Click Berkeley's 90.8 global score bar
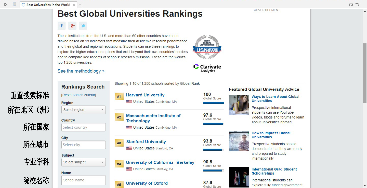This screenshot has height=188, width=367. pos(214,170)
